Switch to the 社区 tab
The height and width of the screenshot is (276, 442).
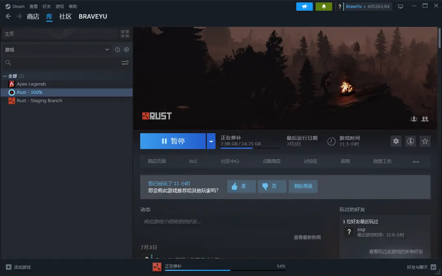(65, 17)
